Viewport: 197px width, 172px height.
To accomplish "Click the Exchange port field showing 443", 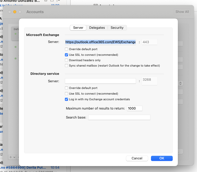I will (149, 42).
